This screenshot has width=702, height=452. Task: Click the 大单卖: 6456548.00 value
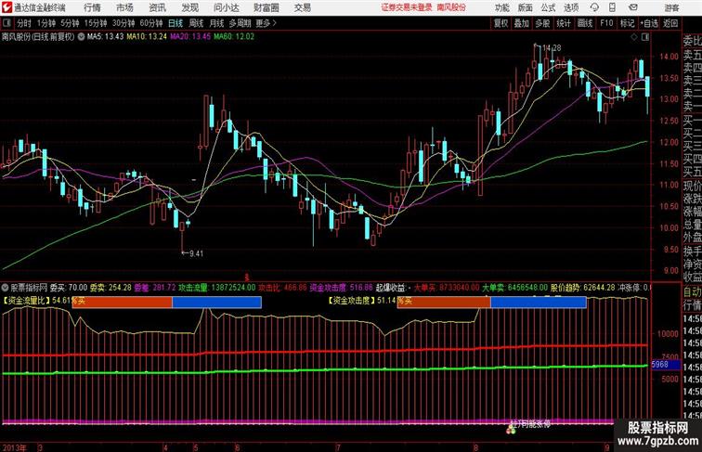tap(514, 288)
